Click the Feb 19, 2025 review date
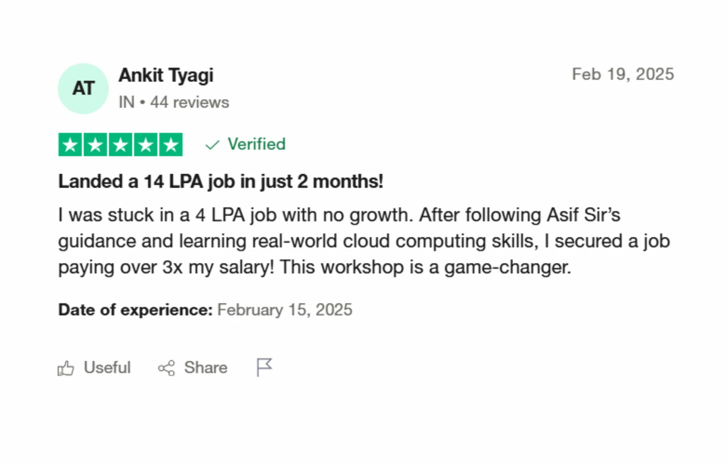727x464 pixels. pyautogui.click(x=623, y=74)
